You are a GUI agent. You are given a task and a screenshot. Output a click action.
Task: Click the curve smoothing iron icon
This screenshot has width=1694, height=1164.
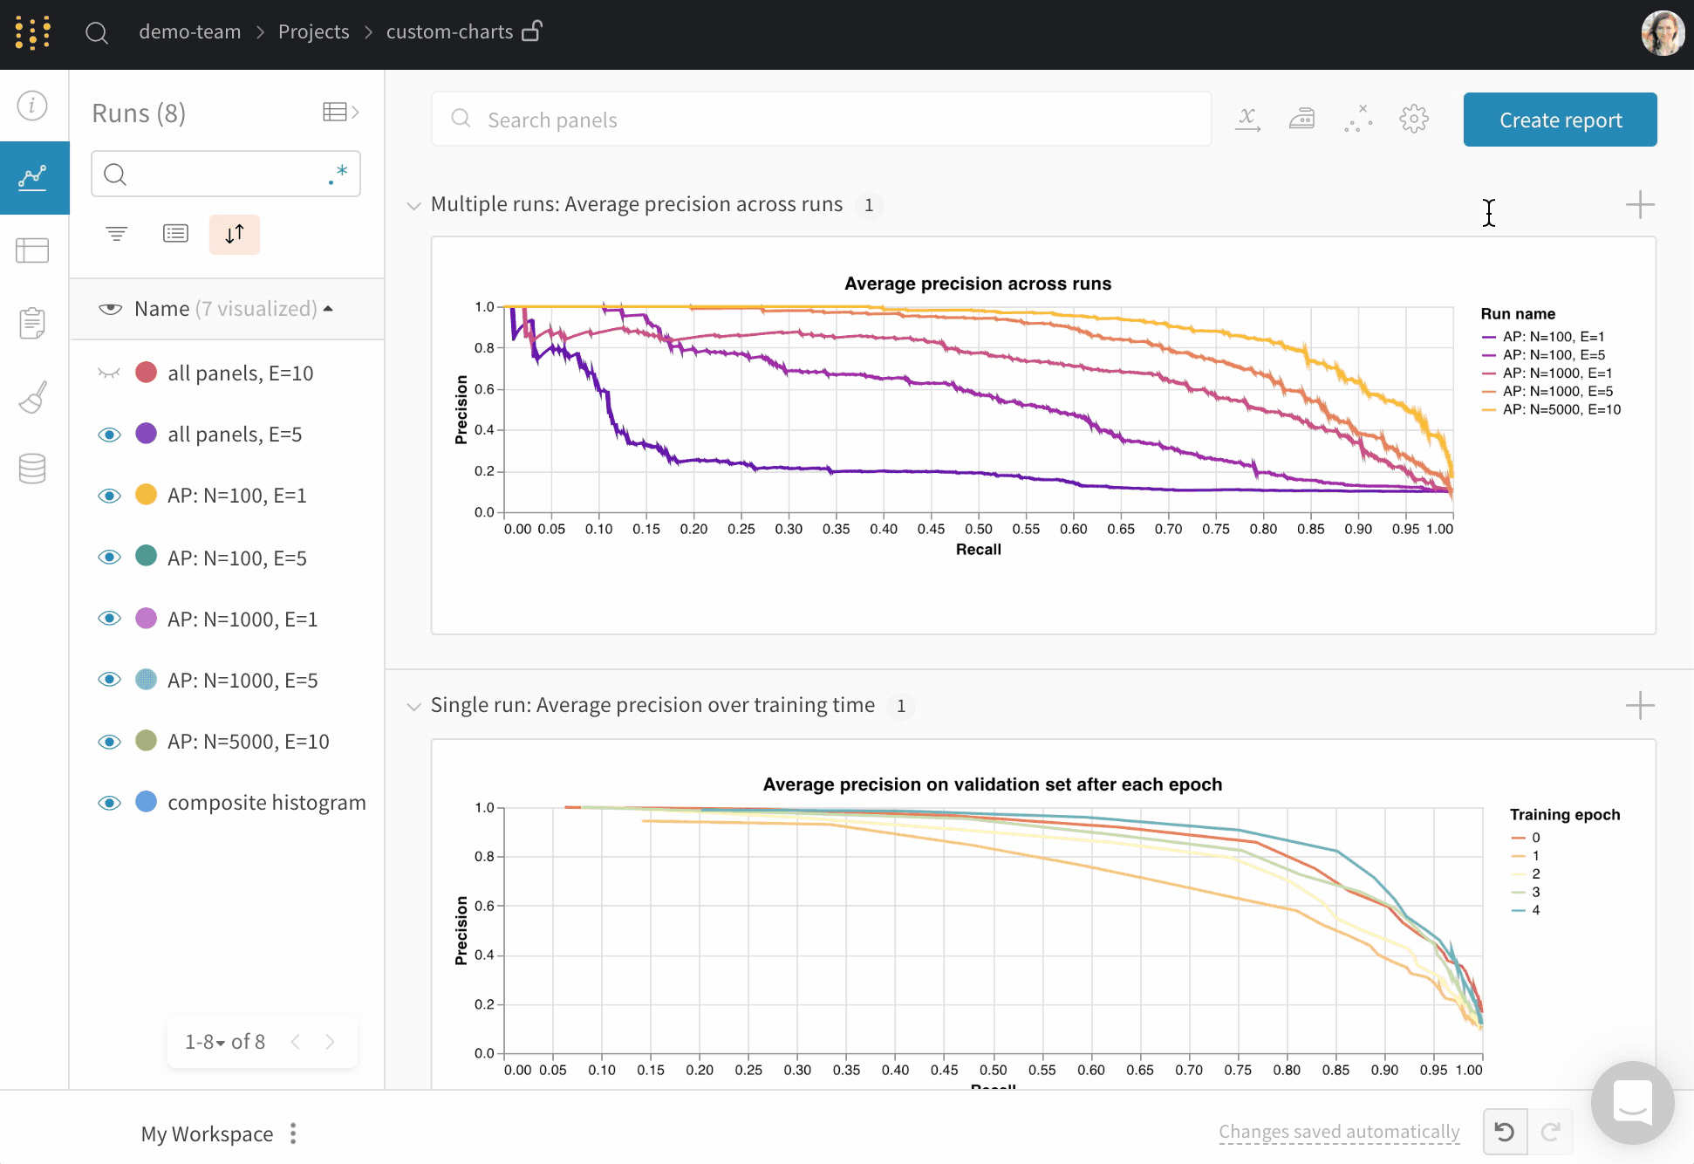coord(1302,119)
